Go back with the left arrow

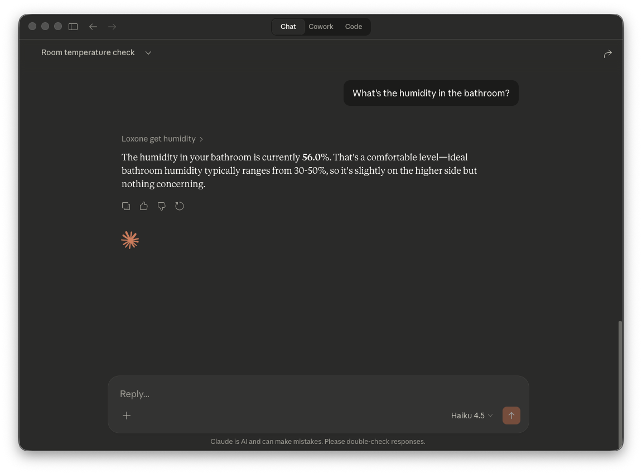coord(93,26)
